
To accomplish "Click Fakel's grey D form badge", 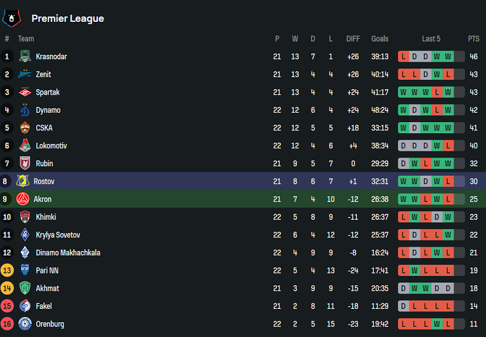I will tap(403, 306).
